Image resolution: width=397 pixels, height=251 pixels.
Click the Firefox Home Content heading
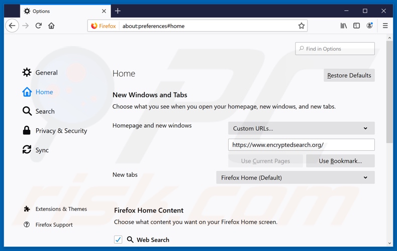point(149,210)
